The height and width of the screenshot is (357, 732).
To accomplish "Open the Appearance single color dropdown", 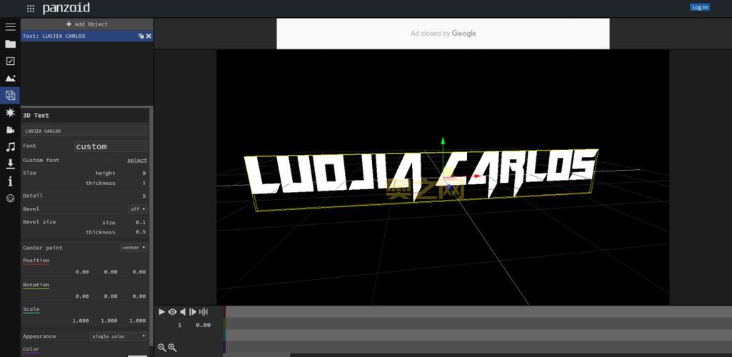I will 119,336.
